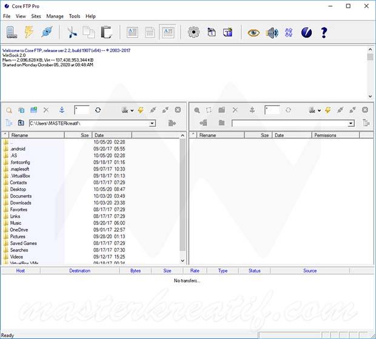
Task: Click the Scheduler icon beside gear
Action: (211, 32)
